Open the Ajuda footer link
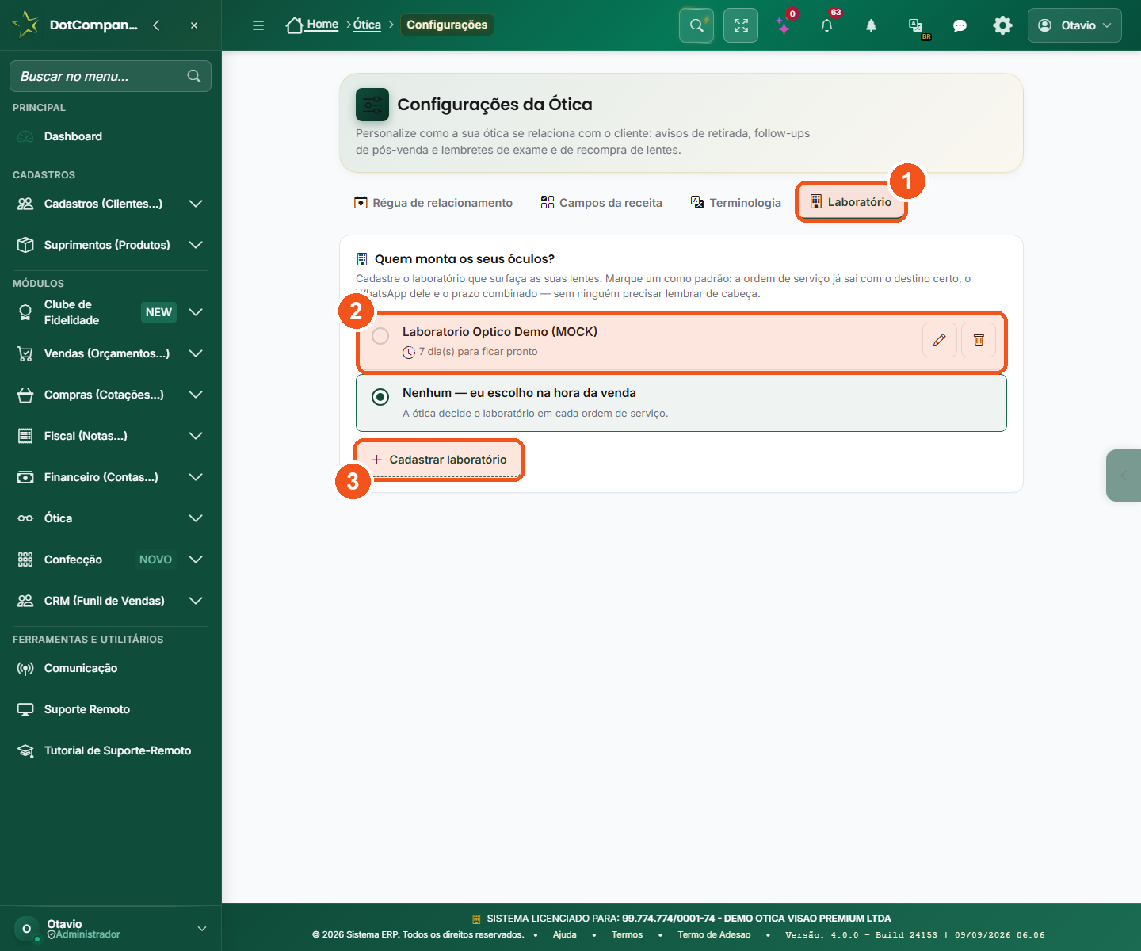This screenshot has height=951, width=1141. (565, 934)
